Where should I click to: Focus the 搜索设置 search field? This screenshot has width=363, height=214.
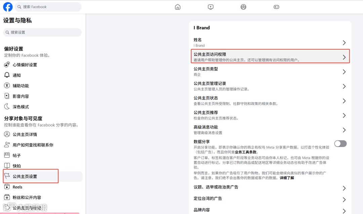tap(42, 32)
